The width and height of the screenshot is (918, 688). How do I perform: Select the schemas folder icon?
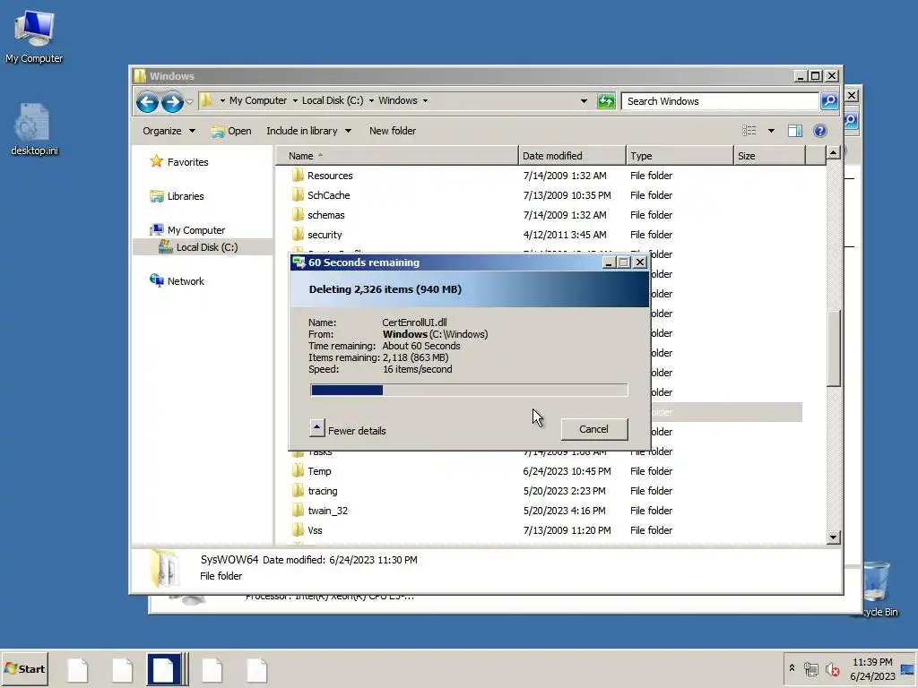tap(298, 215)
